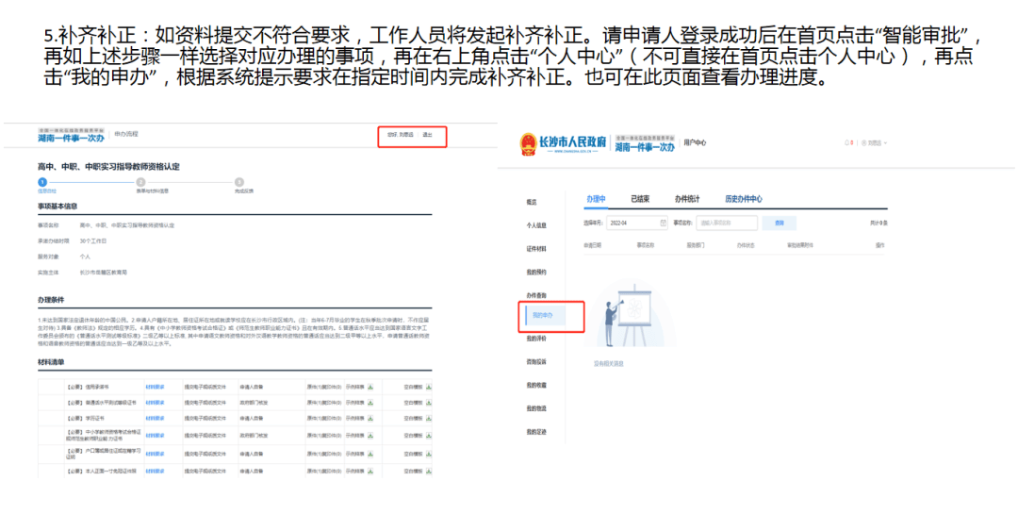Image resolution: width=1018 pixels, height=530 pixels.
Task: Click the 办件状态 column header
Action: coord(746,245)
